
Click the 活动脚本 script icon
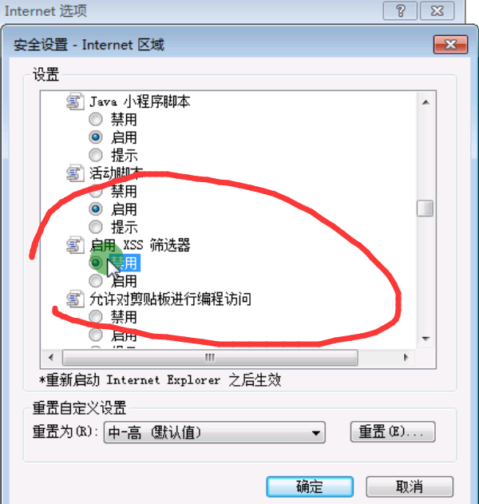[x=75, y=173]
